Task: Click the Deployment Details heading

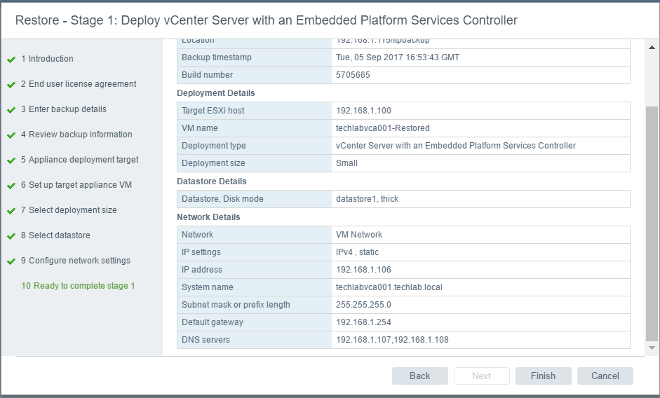Action: (x=216, y=93)
